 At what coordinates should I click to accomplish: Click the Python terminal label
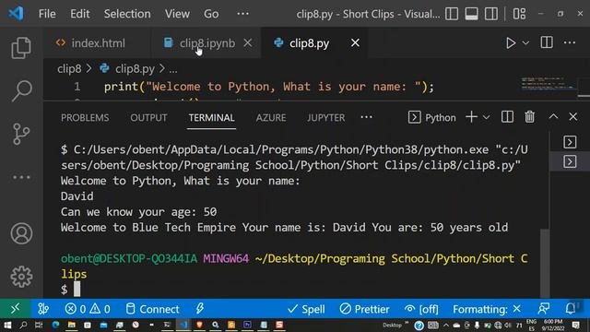coord(432,117)
